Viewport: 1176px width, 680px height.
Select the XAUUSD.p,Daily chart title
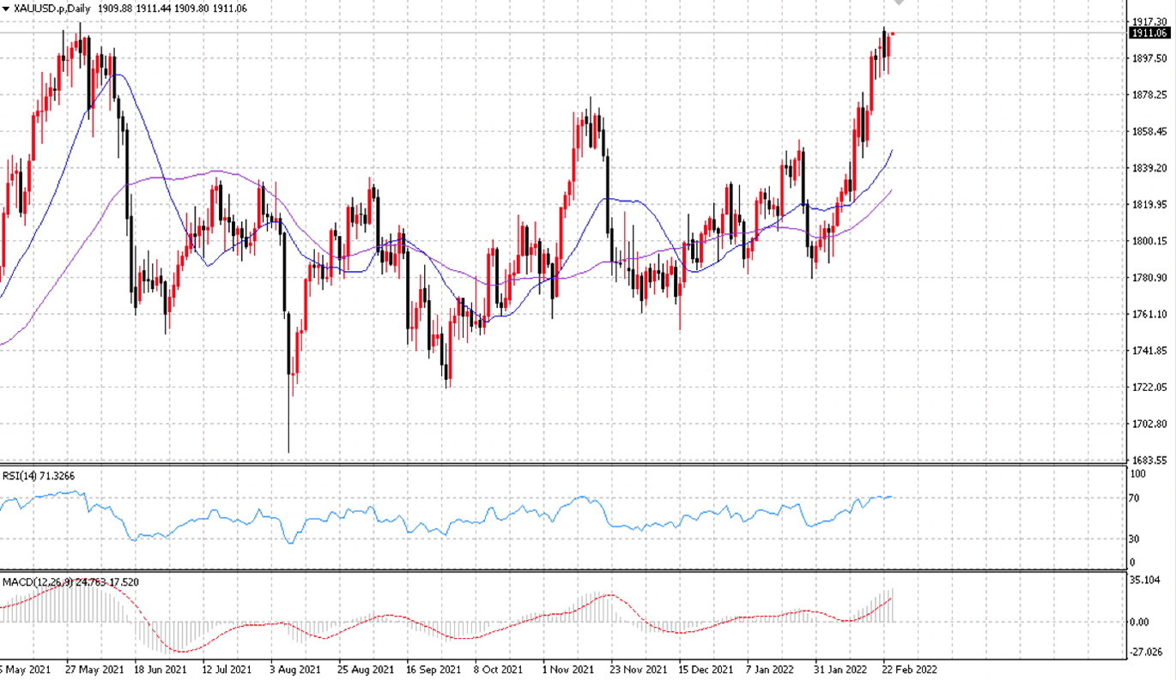pos(53,7)
